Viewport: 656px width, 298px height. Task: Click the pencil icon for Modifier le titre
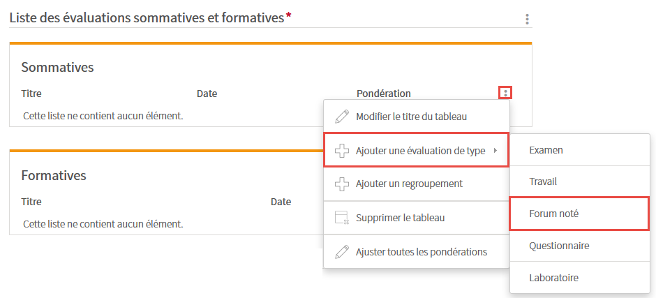pyautogui.click(x=342, y=117)
